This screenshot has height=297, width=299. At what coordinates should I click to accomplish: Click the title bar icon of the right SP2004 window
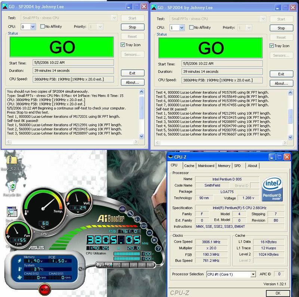pos(154,7)
